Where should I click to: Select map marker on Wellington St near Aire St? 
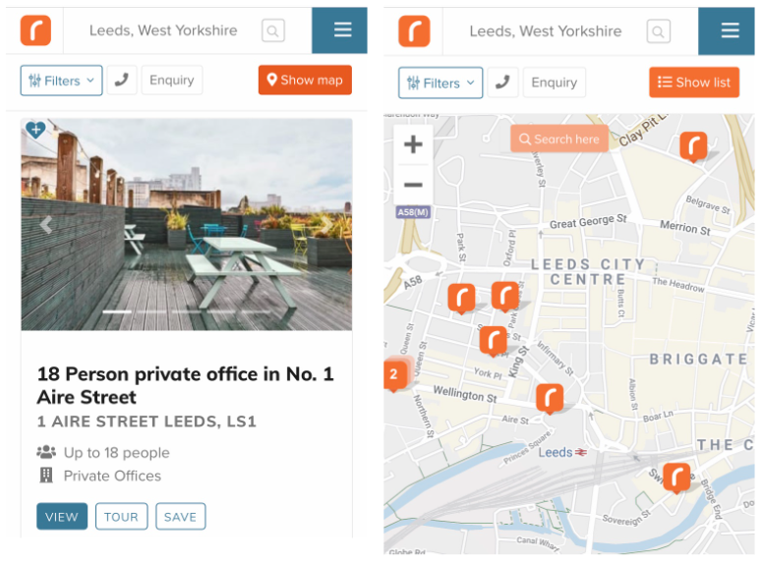[550, 398]
